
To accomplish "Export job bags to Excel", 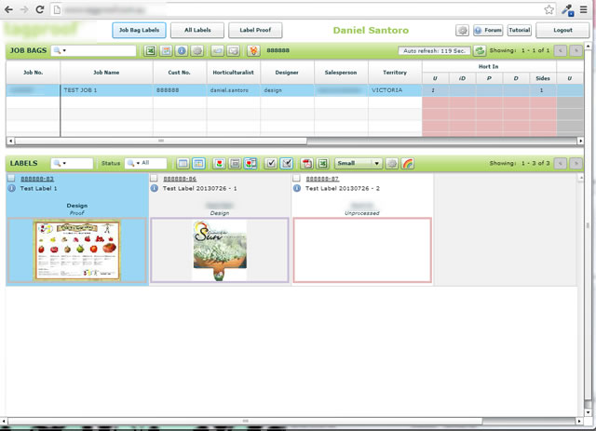I will 150,50.
